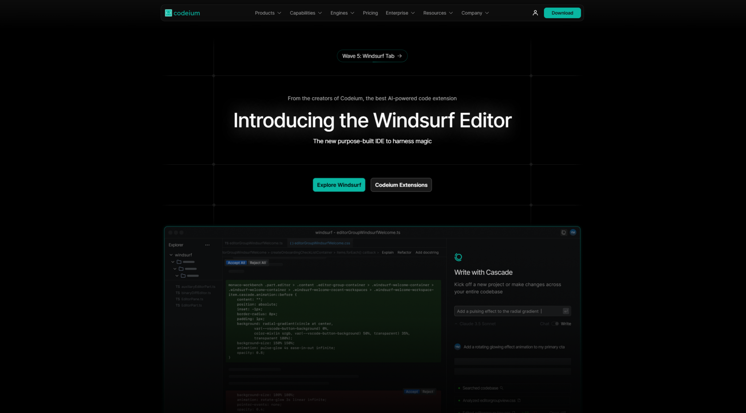Click the Cascade logo icon
Image resolution: width=746 pixels, height=413 pixels.
(458, 257)
